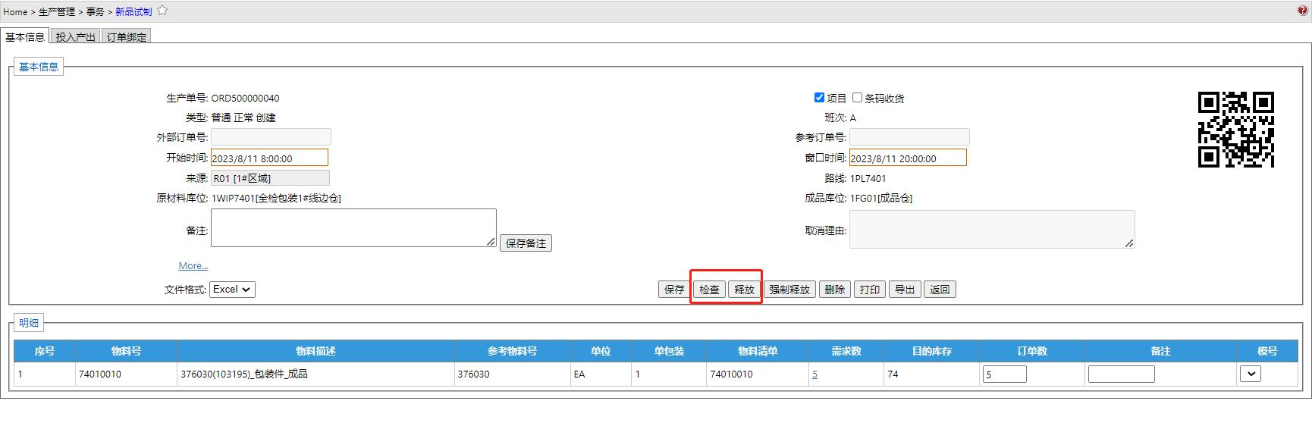Click the 订单数 input showing 5
The height and width of the screenshot is (448, 1312).
coord(1005,374)
